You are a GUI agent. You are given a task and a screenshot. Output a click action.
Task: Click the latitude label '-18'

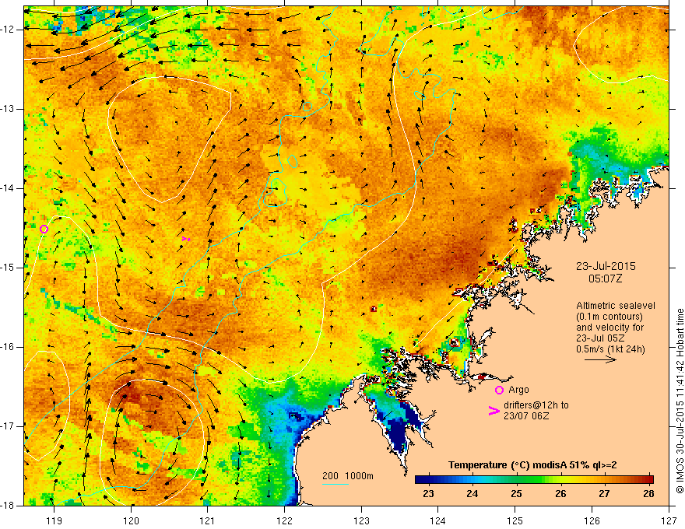(x=9, y=505)
